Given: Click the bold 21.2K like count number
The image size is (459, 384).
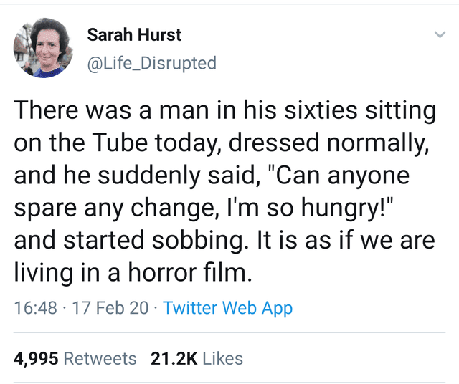Looking at the screenshot, I should pos(174,358).
